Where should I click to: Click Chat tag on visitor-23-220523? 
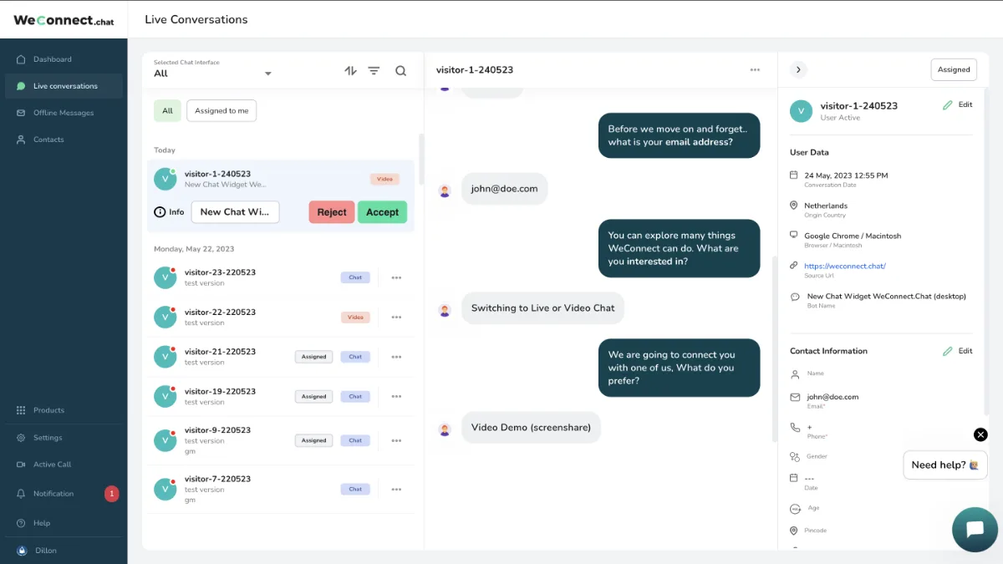[355, 277]
